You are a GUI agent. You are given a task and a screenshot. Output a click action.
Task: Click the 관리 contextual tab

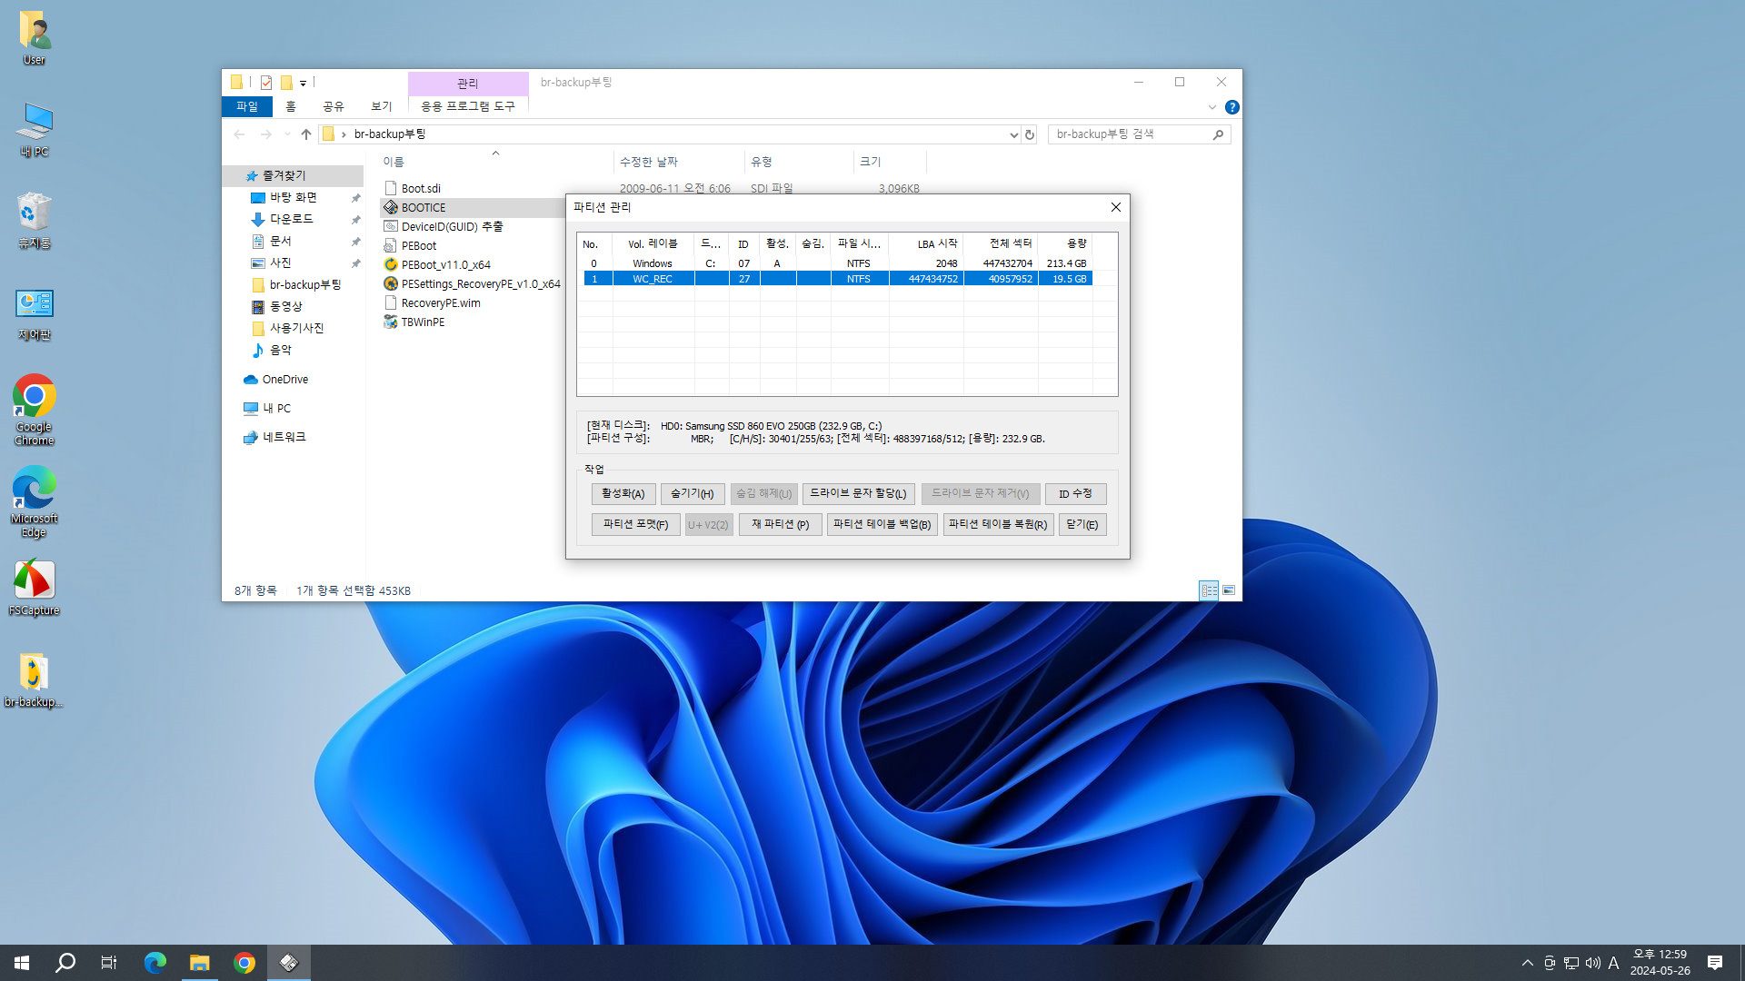pos(468,83)
